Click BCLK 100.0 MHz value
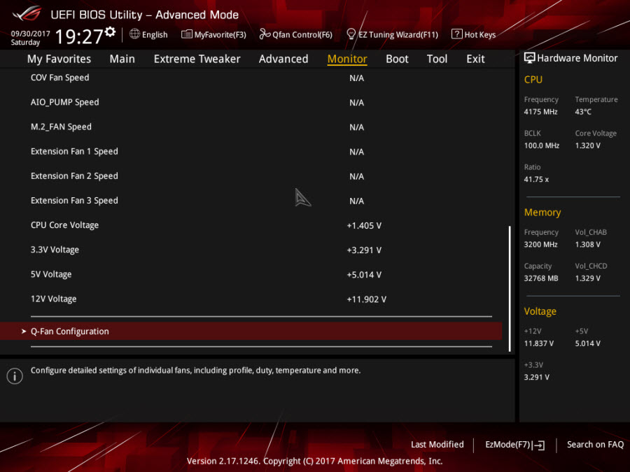Image resolution: width=630 pixels, height=472 pixels. (x=542, y=145)
